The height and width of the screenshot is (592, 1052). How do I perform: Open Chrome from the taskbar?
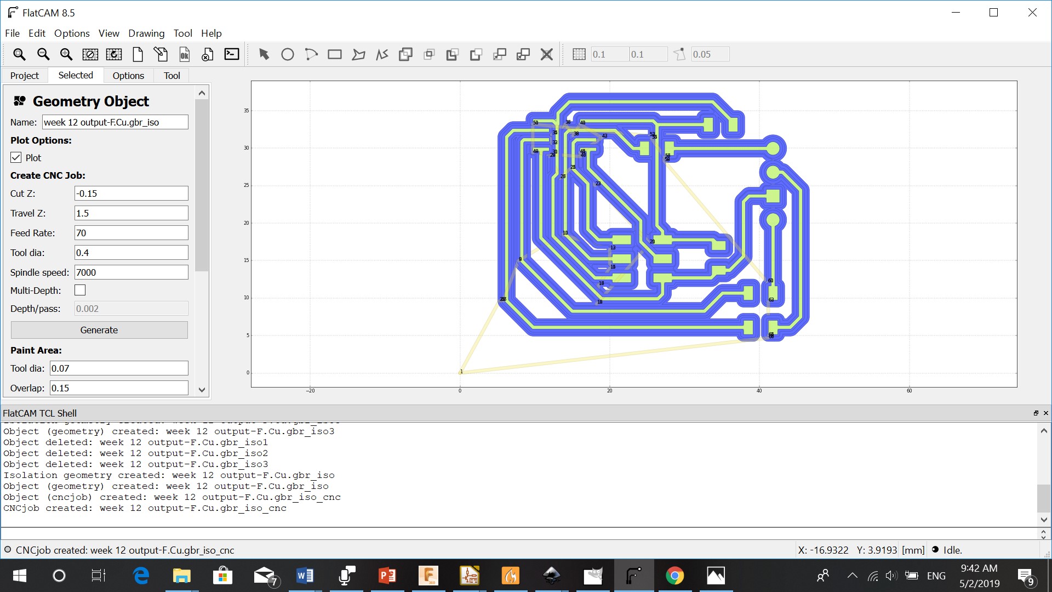pyautogui.click(x=674, y=576)
